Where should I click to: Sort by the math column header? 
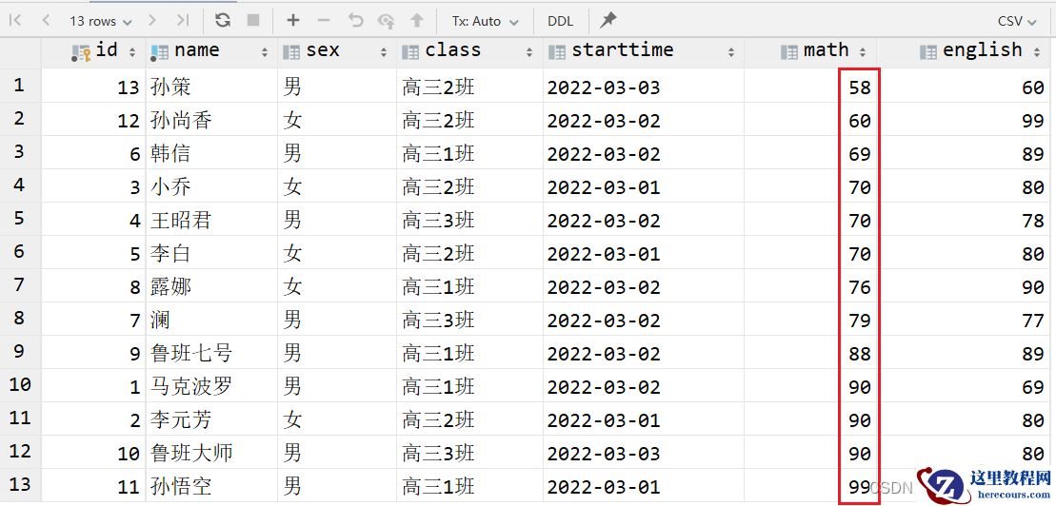pos(825,51)
